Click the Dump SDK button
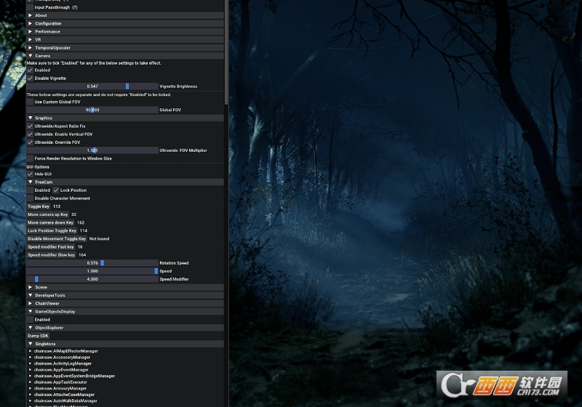The width and height of the screenshot is (582, 407). [x=38, y=336]
